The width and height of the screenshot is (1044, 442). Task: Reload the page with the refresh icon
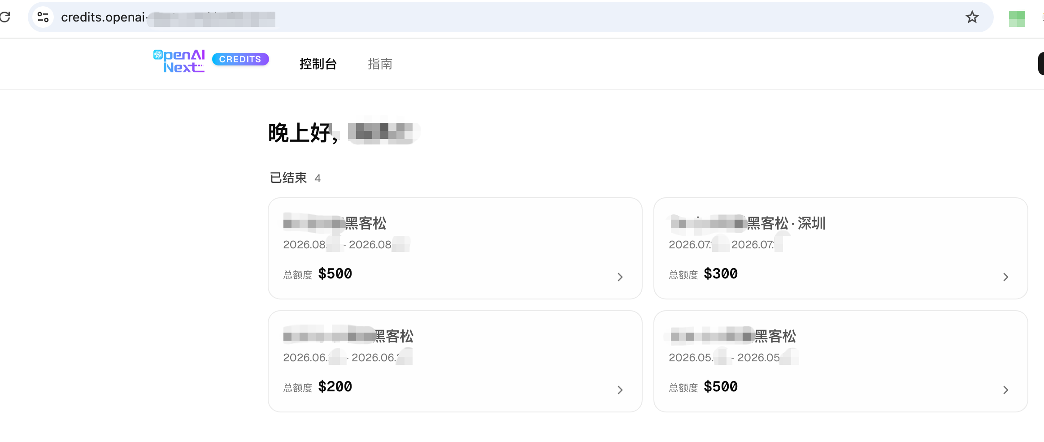click(x=5, y=17)
